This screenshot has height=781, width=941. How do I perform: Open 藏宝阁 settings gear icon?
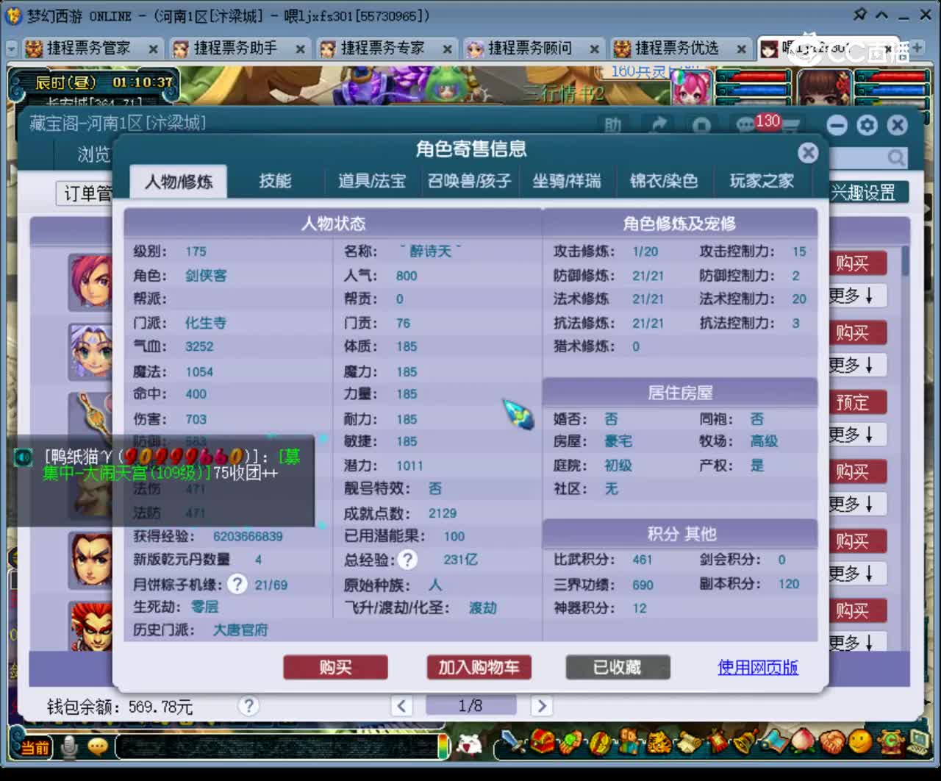(x=867, y=125)
